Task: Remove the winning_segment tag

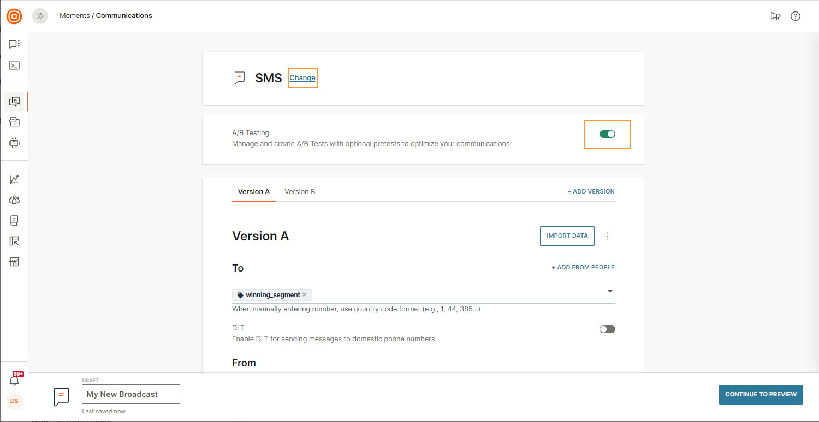Action: 305,295
